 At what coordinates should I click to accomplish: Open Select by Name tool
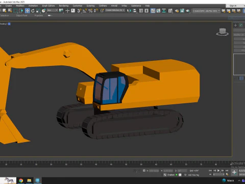pos(10,11)
